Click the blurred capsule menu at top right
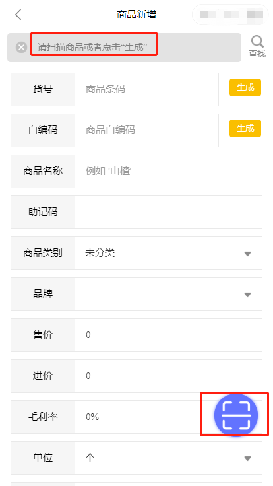The width and height of the screenshot is (273, 486). point(230,15)
